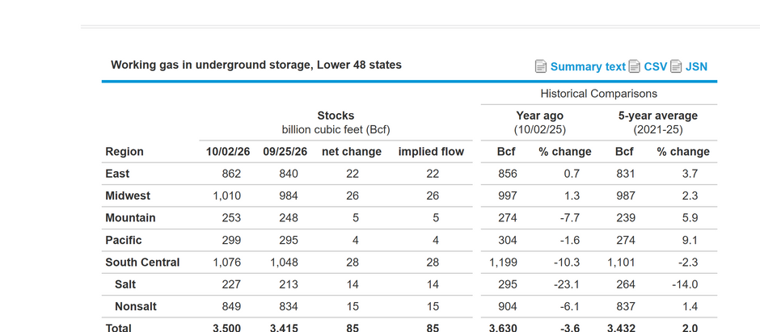The height and width of the screenshot is (332, 760).
Task: Select the 'Salt' sub-region row label
Action: [125, 284]
